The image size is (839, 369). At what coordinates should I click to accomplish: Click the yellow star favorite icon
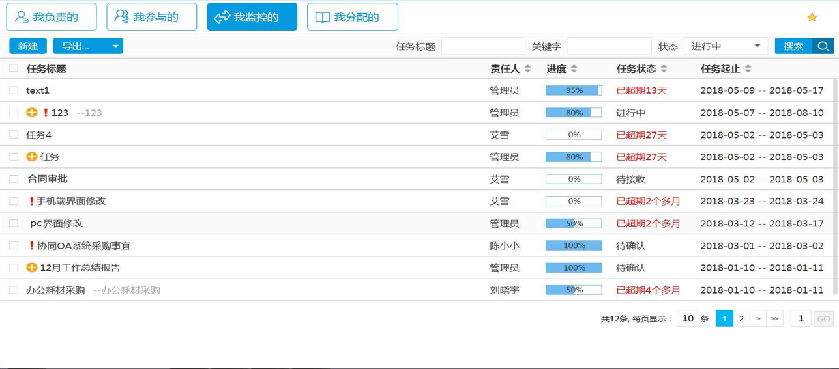pyautogui.click(x=812, y=18)
